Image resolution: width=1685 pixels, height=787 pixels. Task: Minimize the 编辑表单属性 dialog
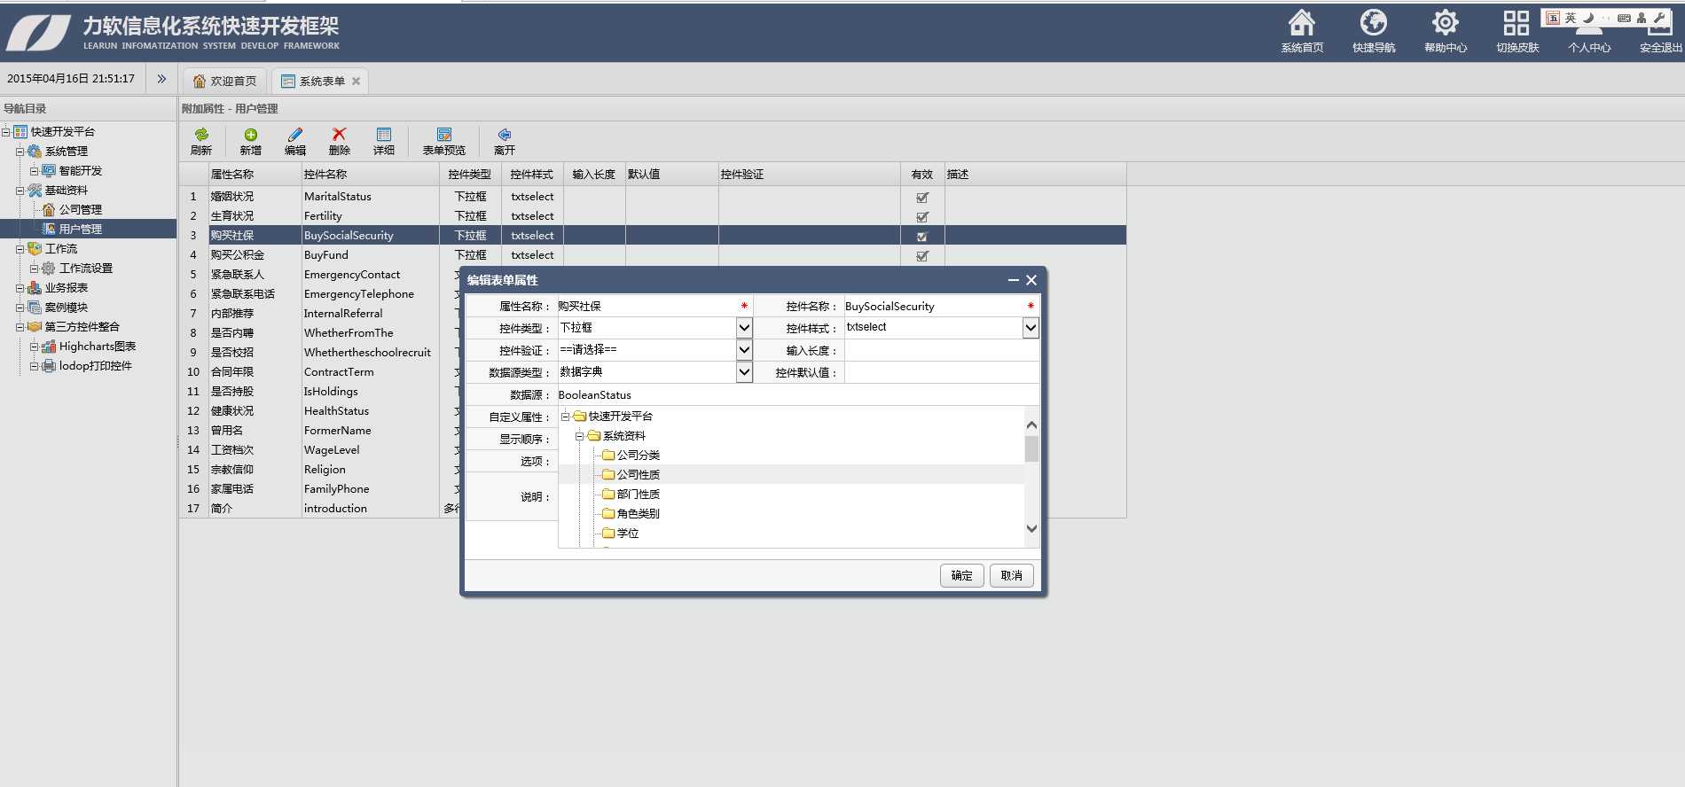pos(1013,280)
